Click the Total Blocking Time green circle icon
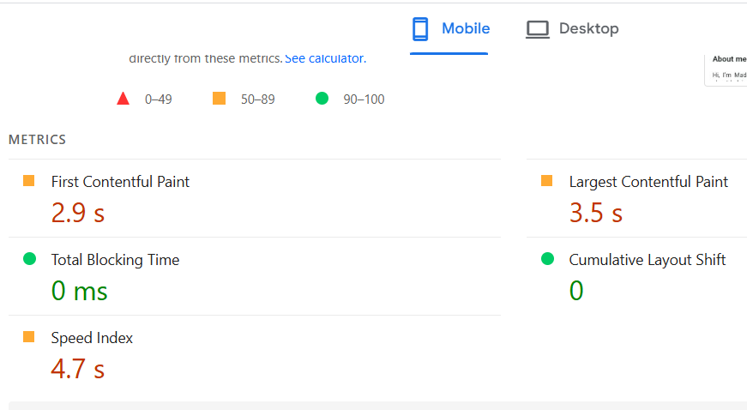 click(29, 259)
